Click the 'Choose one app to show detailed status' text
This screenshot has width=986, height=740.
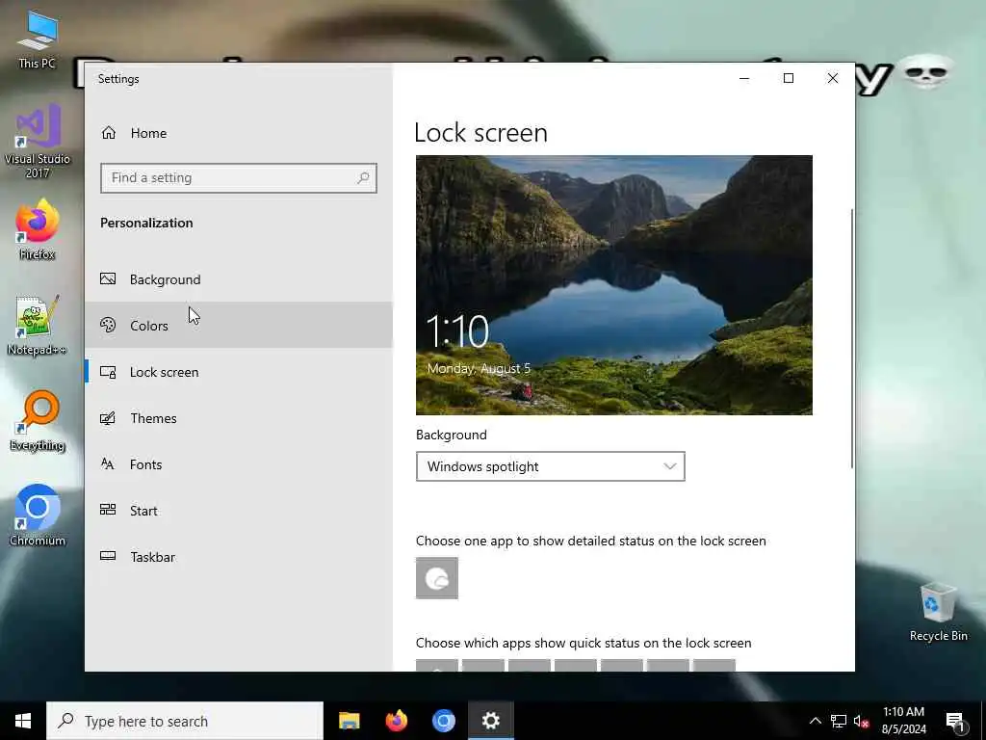tap(591, 542)
